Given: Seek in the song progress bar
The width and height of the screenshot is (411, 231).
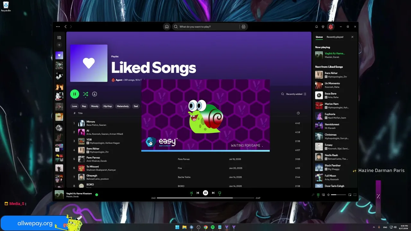Looking at the screenshot, I should tap(205, 198).
